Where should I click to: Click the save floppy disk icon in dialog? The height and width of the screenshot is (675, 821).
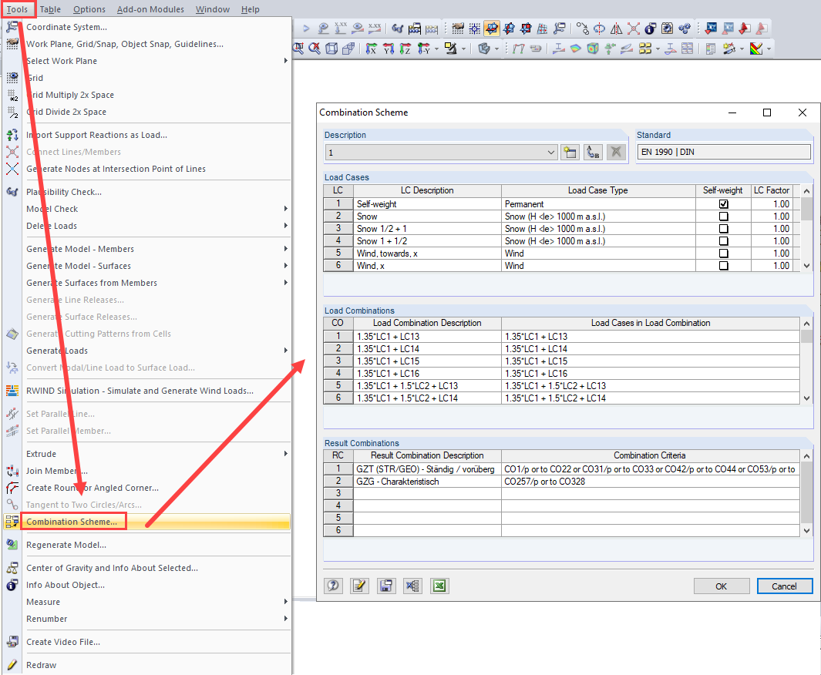tap(386, 586)
